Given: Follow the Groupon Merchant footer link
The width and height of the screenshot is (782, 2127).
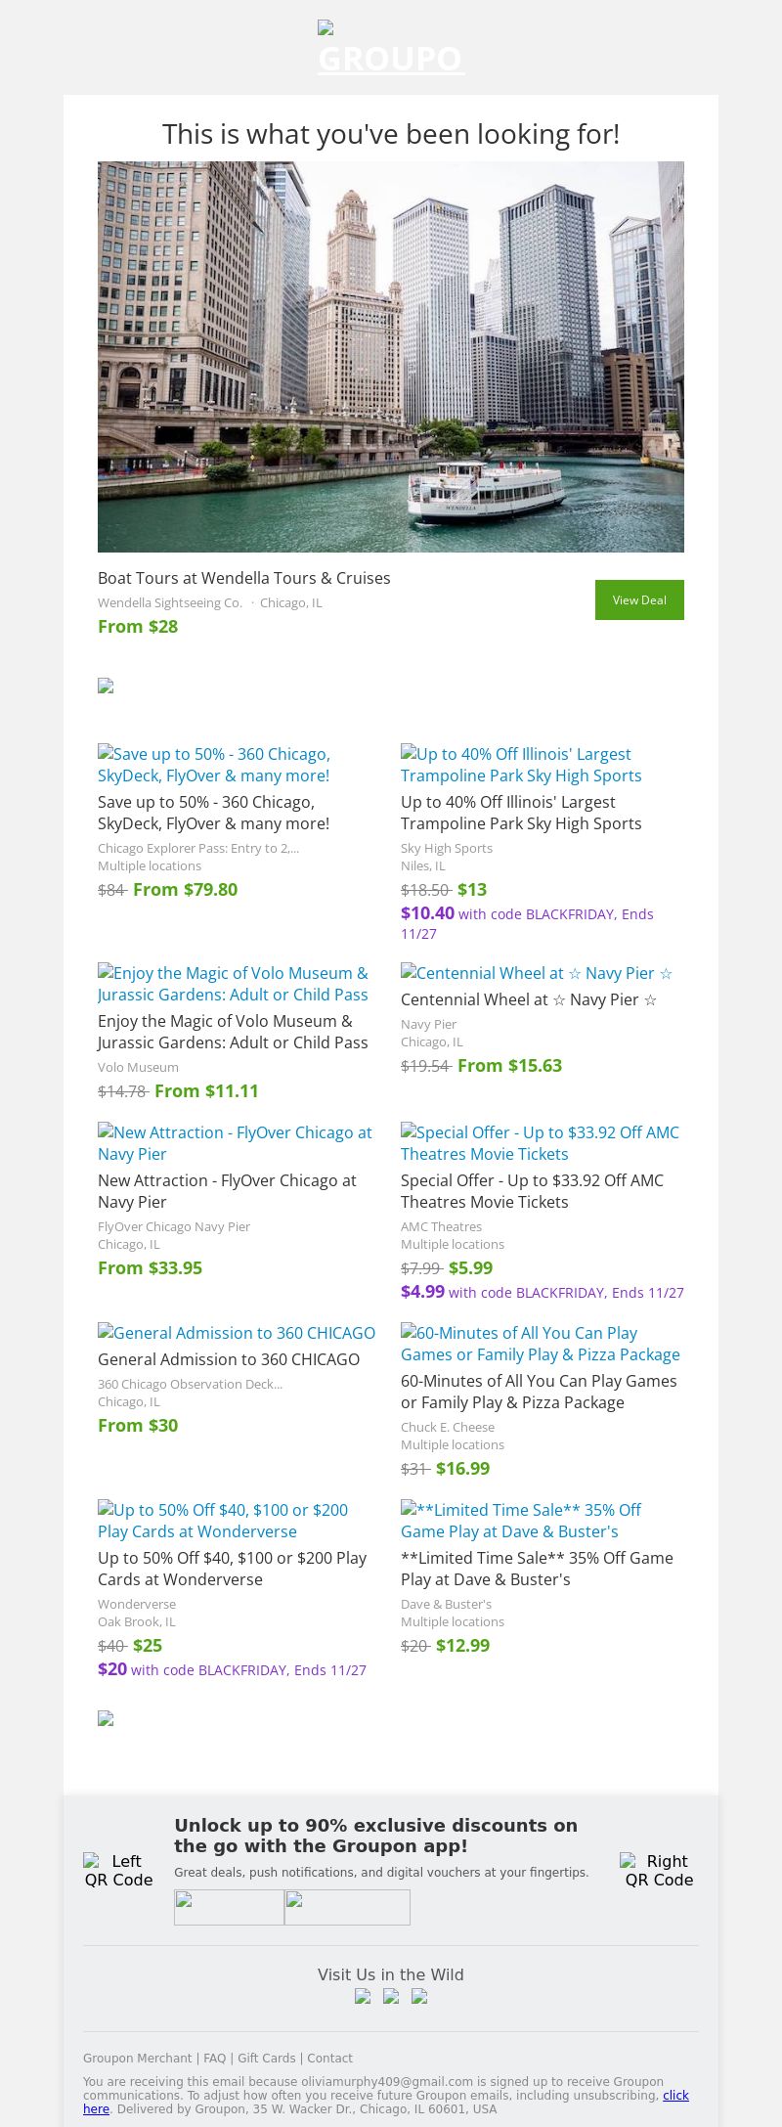Looking at the screenshot, I should (x=138, y=2059).
